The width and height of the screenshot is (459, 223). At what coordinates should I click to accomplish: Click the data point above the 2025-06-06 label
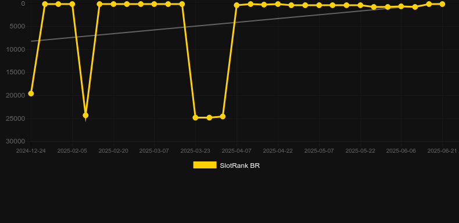pos(401,6)
